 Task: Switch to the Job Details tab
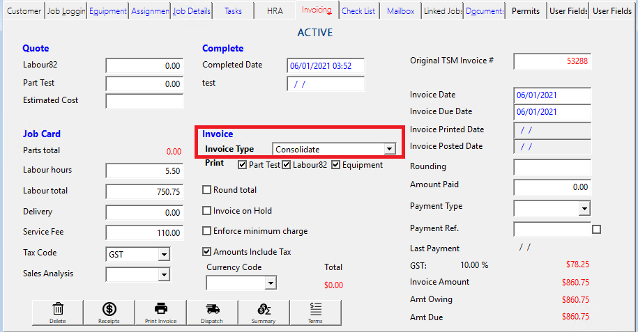[191, 11]
